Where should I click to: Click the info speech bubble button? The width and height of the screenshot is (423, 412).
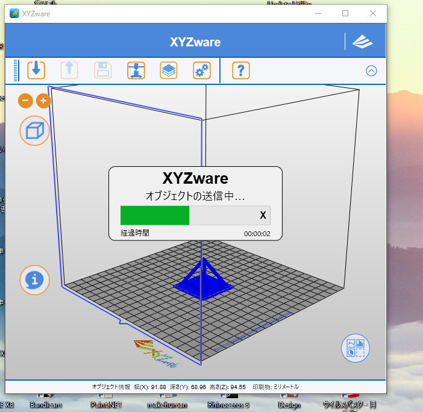point(34,280)
